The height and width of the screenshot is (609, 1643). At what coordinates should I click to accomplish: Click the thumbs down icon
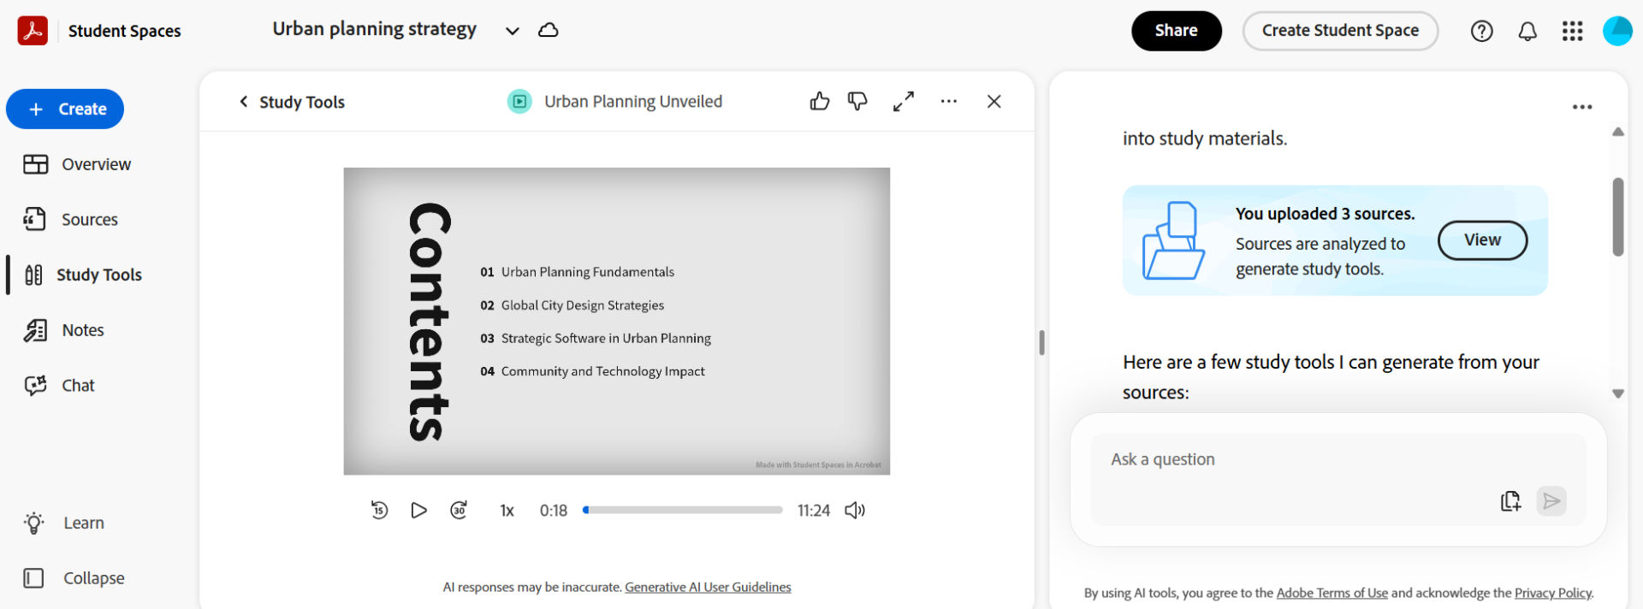coord(857,102)
